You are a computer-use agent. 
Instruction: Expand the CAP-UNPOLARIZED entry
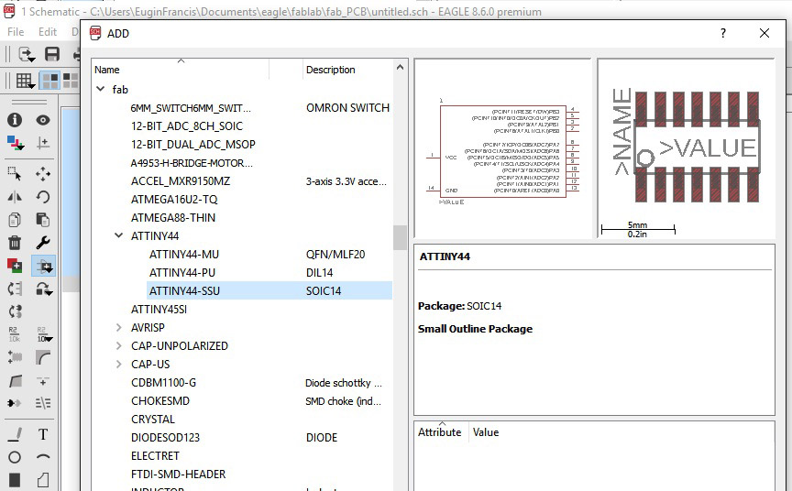click(118, 345)
